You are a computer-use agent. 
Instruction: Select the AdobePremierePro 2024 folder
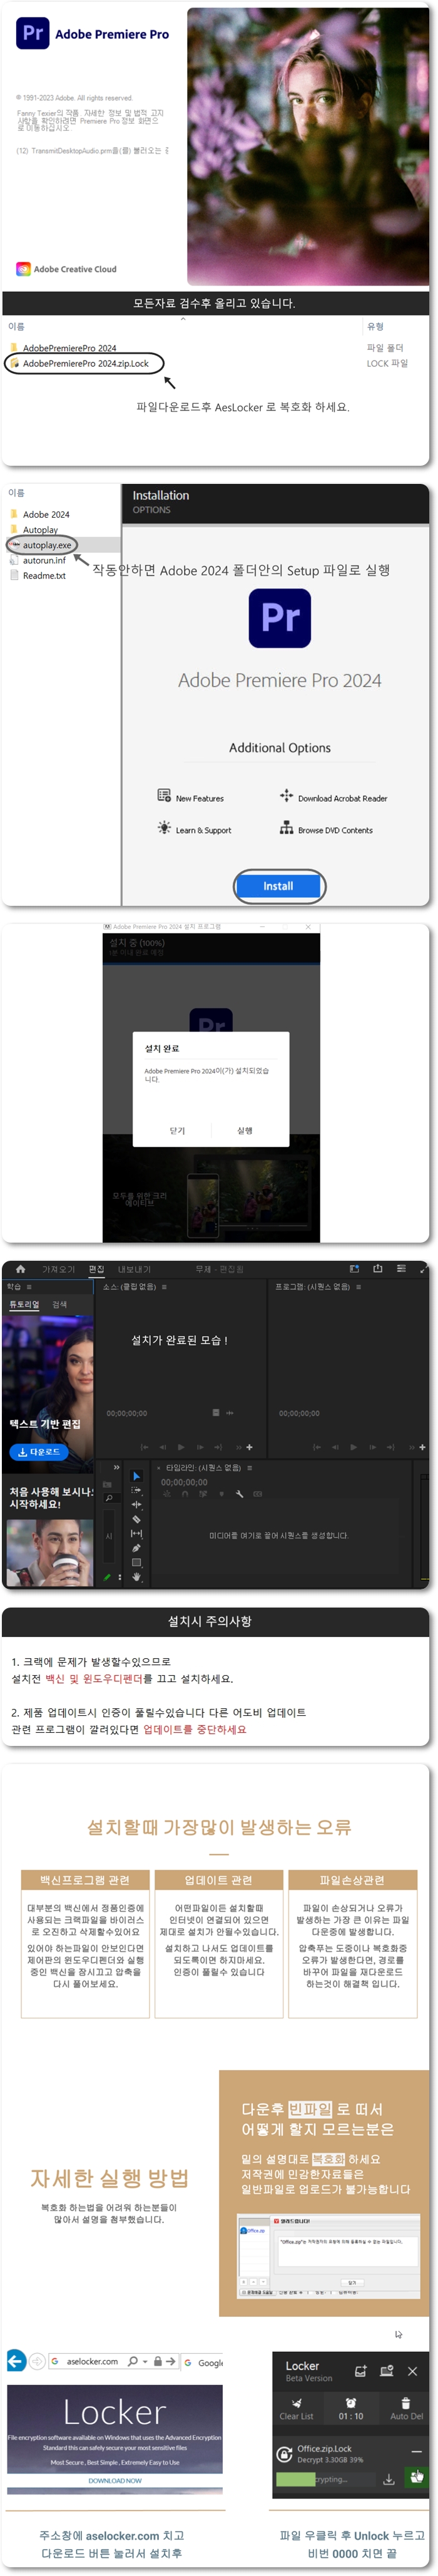[69, 348]
